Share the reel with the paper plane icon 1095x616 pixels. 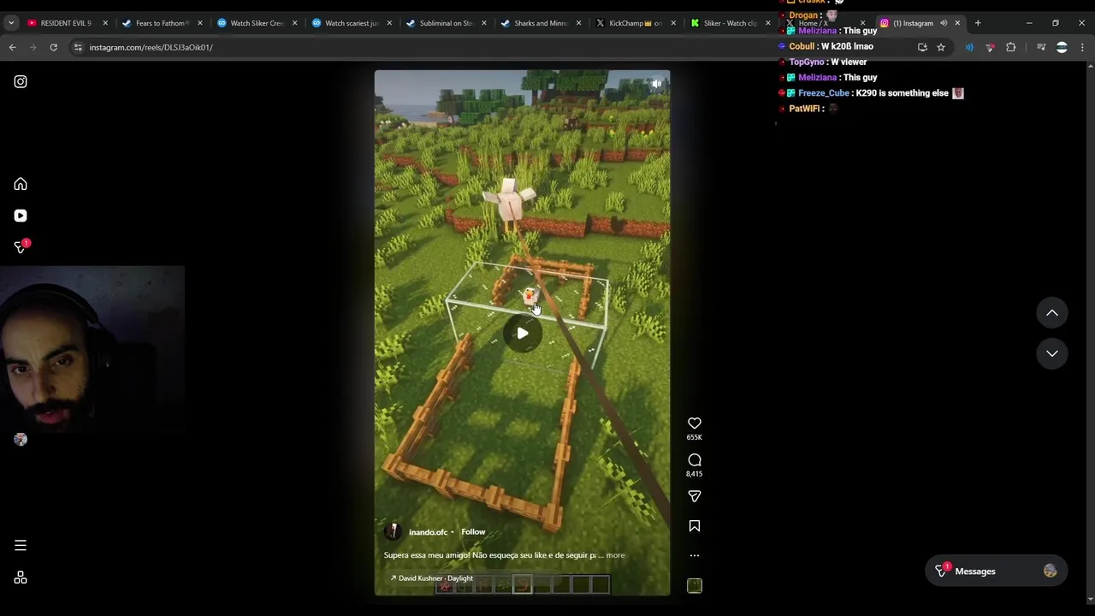point(695,496)
